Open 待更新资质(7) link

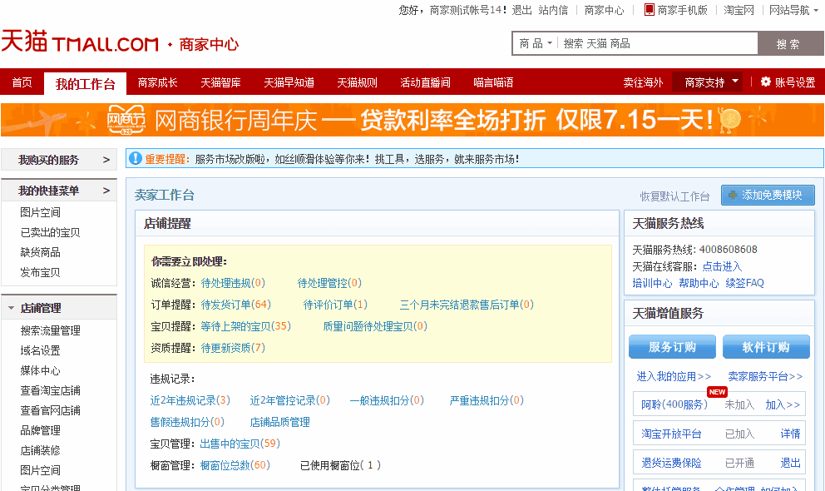point(233,347)
